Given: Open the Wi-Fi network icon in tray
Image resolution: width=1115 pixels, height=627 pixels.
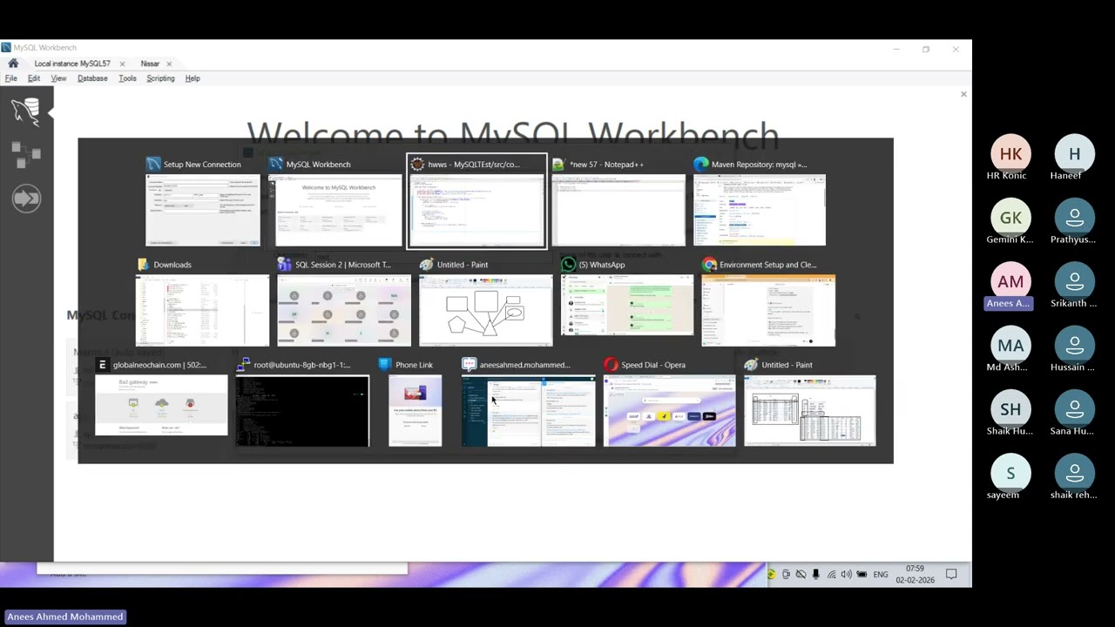Looking at the screenshot, I should click(831, 575).
